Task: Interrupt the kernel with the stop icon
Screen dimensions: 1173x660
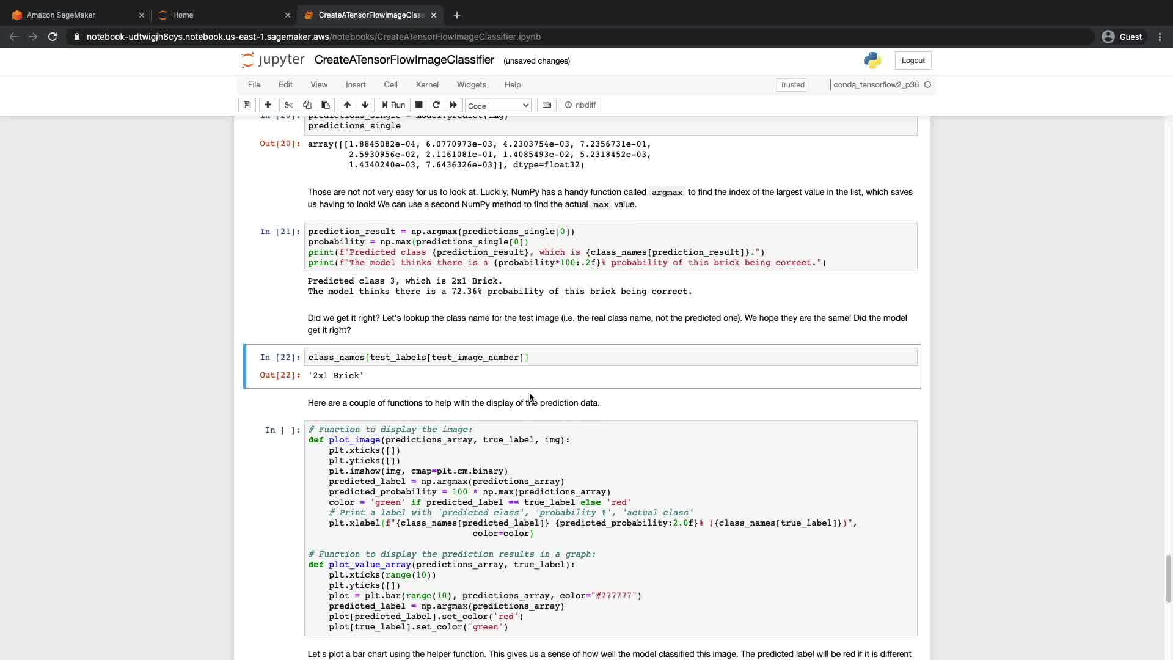Action: (x=419, y=105)
